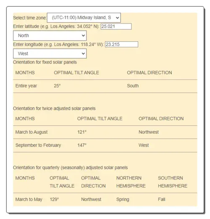Viewport: 210px width, 219px height.
Task: Click the 'Orientation for fixed solar panels' heading
Action: 45,62
